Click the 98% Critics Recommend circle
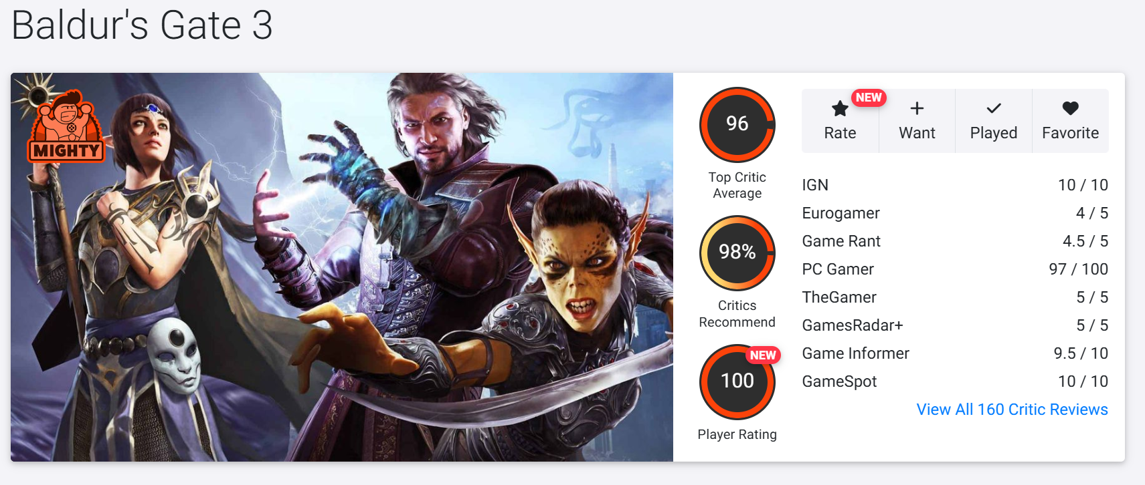Viewport: 1145px width, 485px height. click(737, 253)
